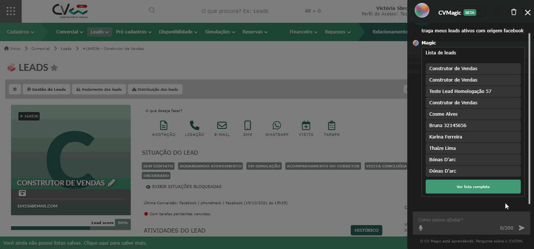
Task: Open lead Cosme Alves from list
Action: 473,114
